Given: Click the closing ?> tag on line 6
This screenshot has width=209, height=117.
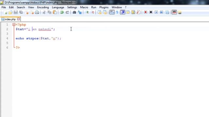Looking at the screenshot, I should [x=18, y=48].
